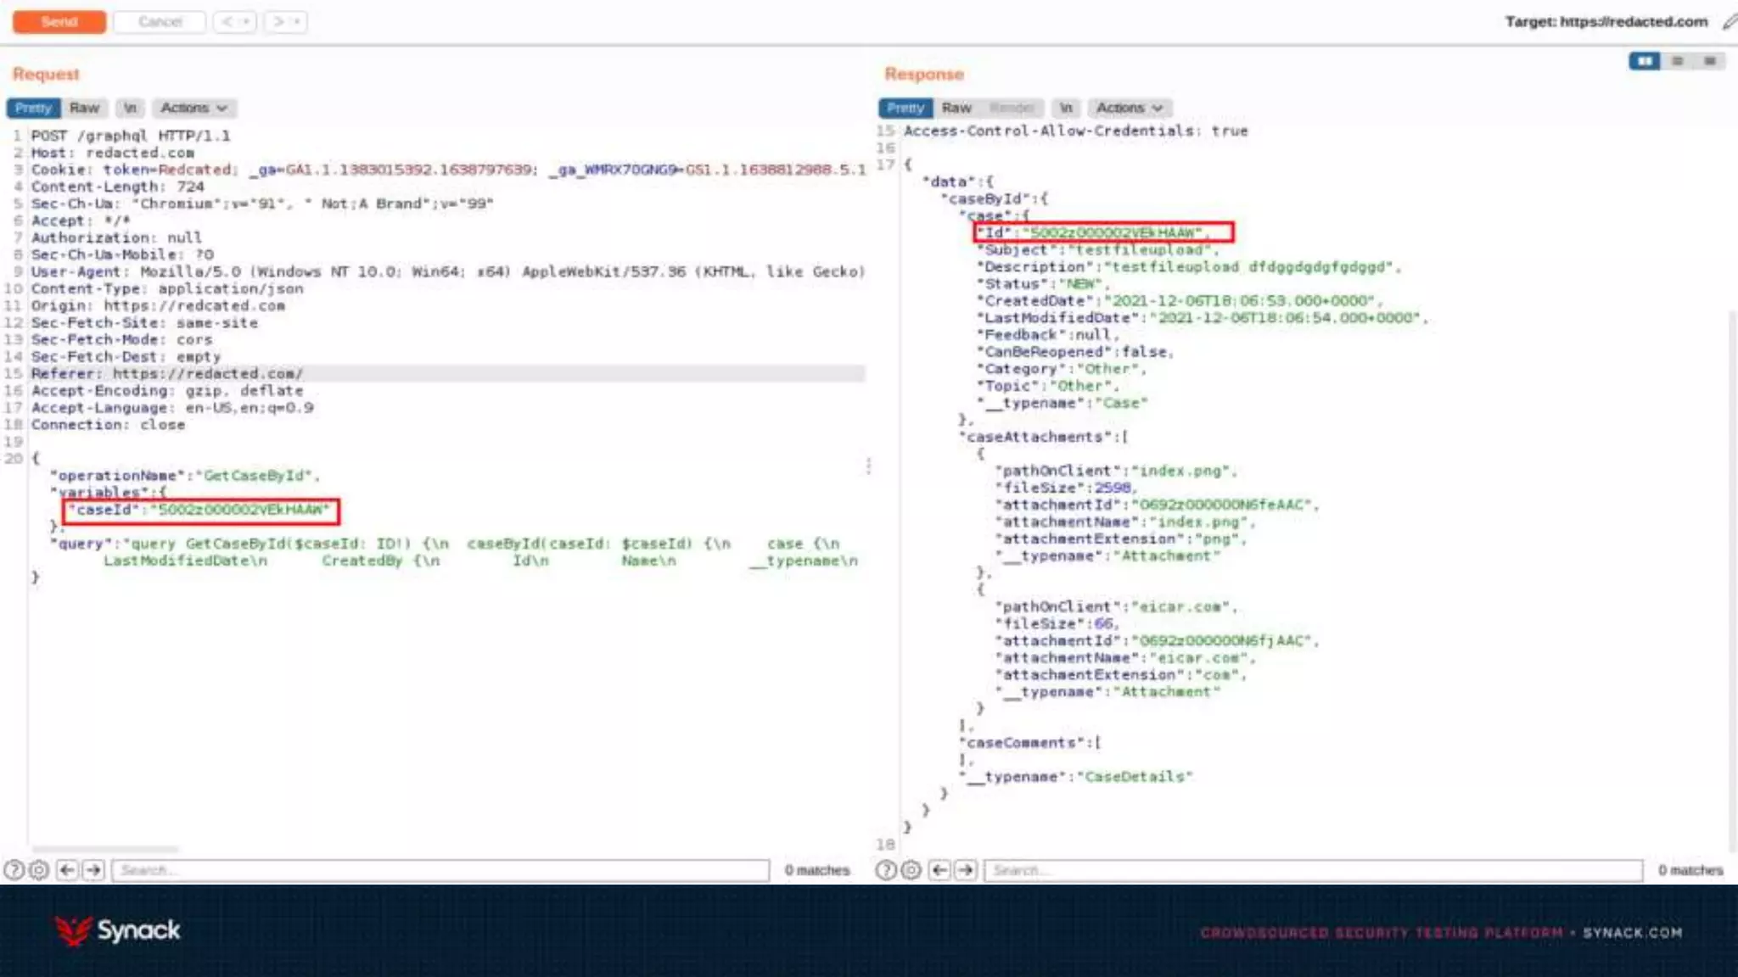Go to next match in response search

point(966,870)
